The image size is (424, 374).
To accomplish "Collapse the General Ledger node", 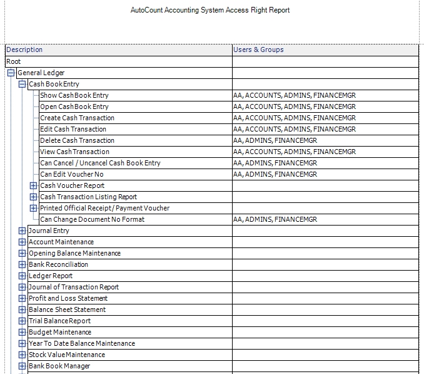I will pyautogui.click(x=11, y=73).
